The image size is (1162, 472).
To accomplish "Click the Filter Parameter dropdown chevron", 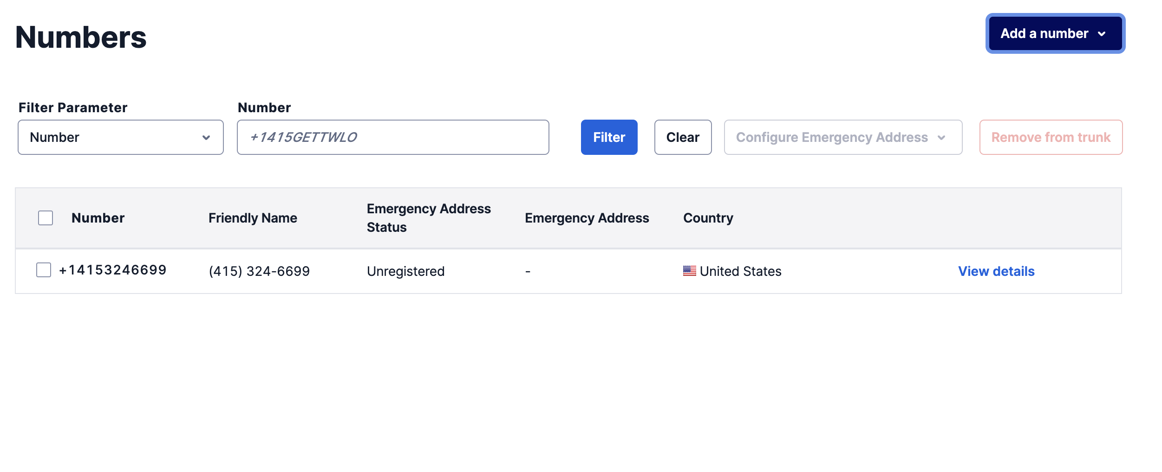I will pyautogui.click(x=206, y=137).
